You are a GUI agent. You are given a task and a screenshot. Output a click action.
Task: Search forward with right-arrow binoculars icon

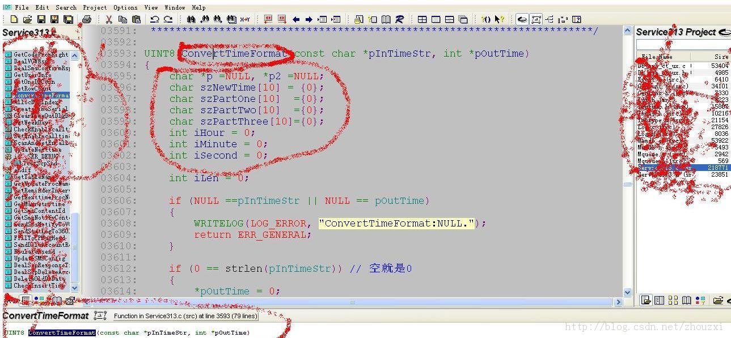pyautogui.click(x=218, y=19)
